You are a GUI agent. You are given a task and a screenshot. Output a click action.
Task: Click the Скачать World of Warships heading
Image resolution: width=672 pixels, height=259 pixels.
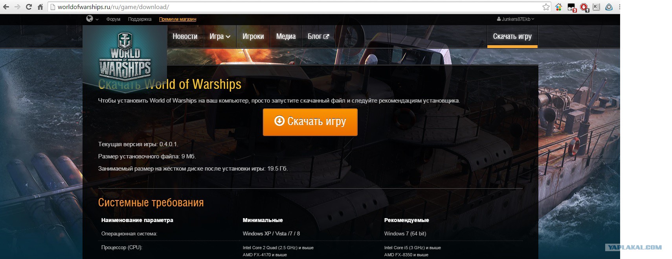[x=170, y=84]
